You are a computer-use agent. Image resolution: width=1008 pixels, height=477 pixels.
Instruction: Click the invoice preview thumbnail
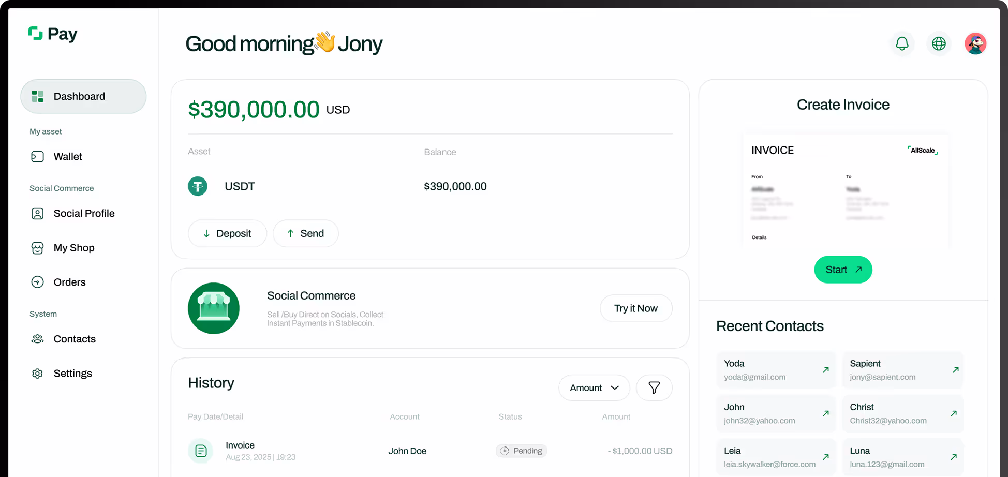(845, 191)
